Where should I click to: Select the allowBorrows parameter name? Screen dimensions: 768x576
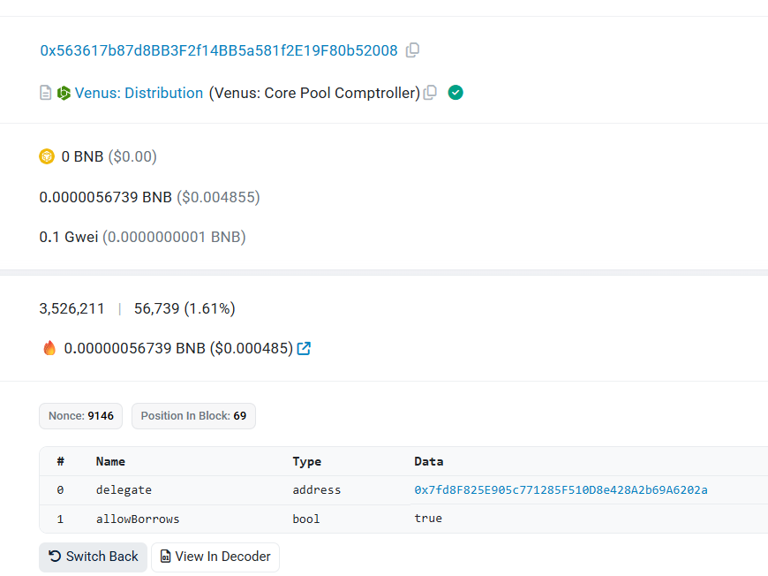(138, 519)
